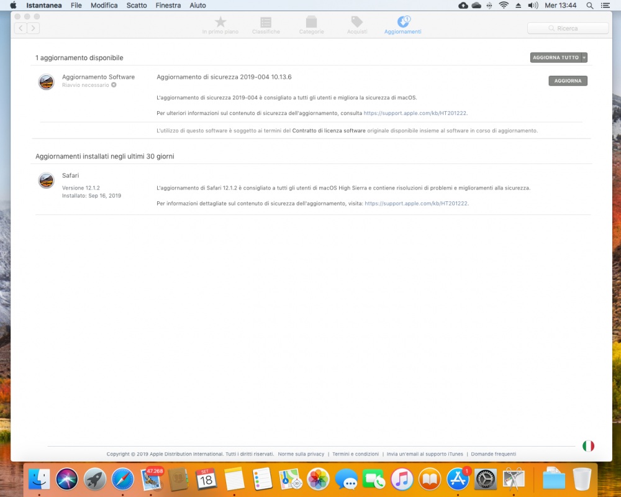Click the cloud upload icon in menu bar
621x497 pixels.
point(463,6)
